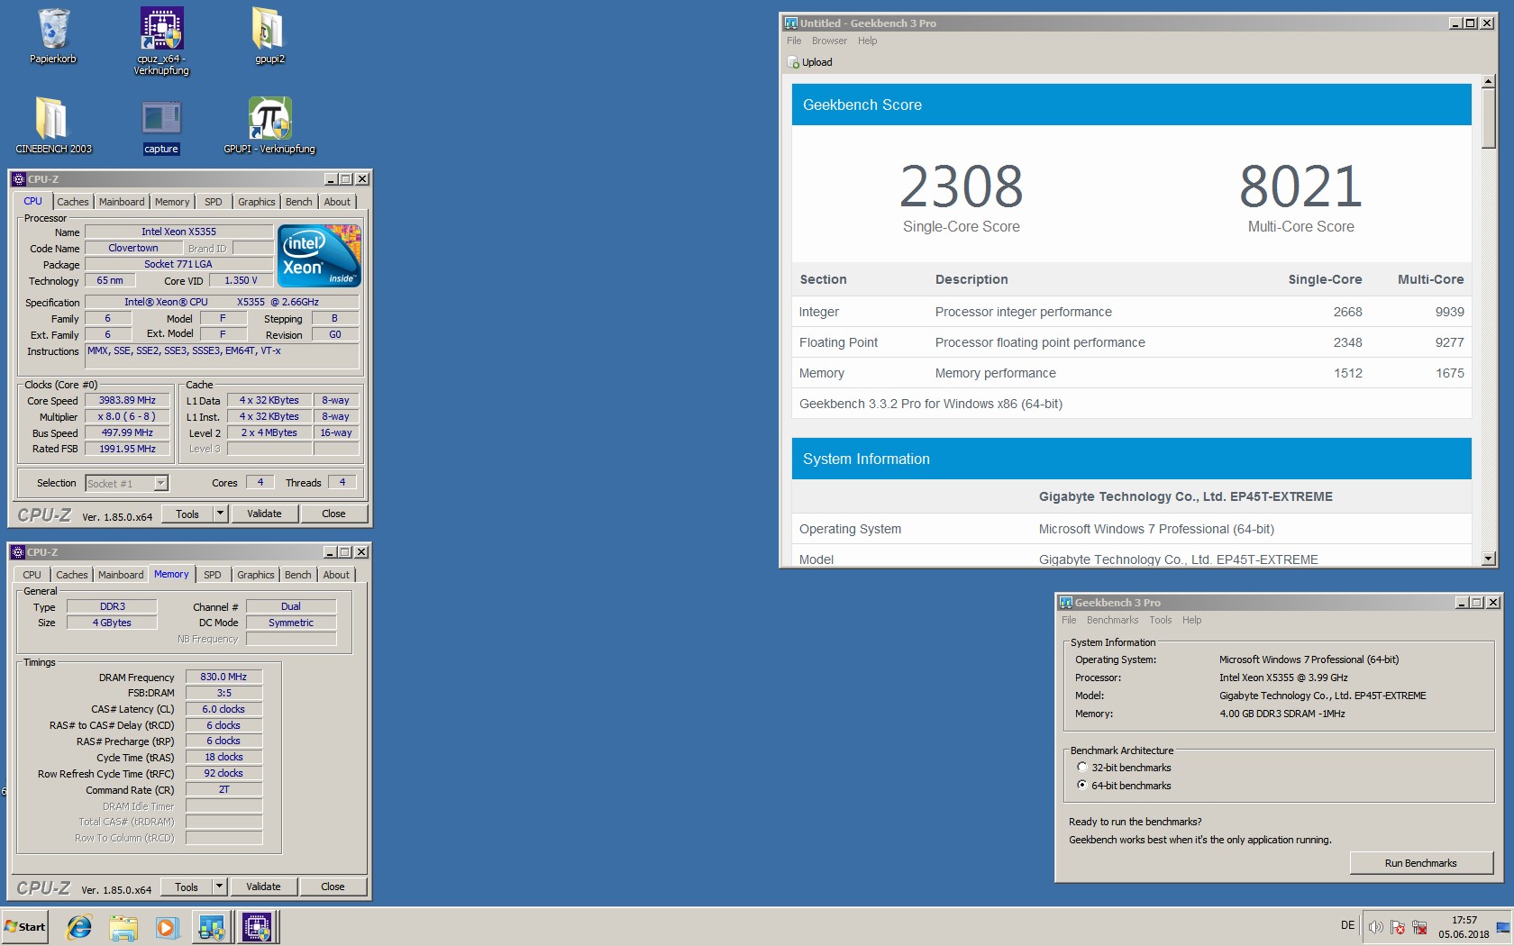The height and width of the screenshot is (946, 1514).
Task: Open Windows Explorer from the taskbar
Action: point(123,927)
